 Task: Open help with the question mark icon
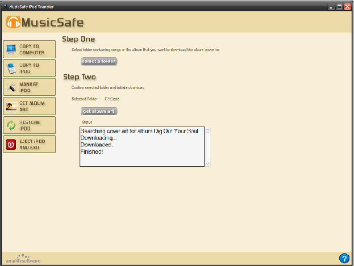click(344, 258)
